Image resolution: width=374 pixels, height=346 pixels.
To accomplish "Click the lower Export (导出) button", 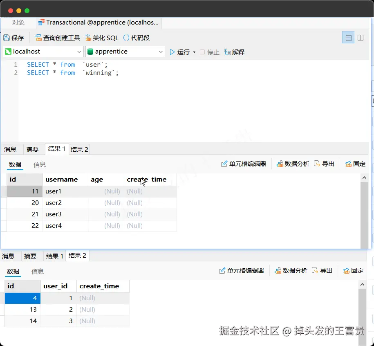I will [322, 271].
